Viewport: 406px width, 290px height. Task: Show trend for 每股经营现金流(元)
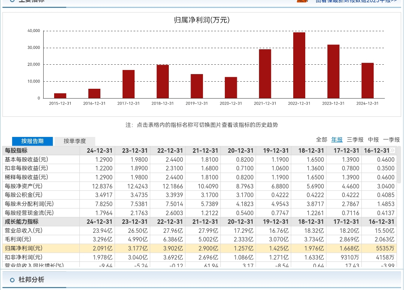coord(29,213)
